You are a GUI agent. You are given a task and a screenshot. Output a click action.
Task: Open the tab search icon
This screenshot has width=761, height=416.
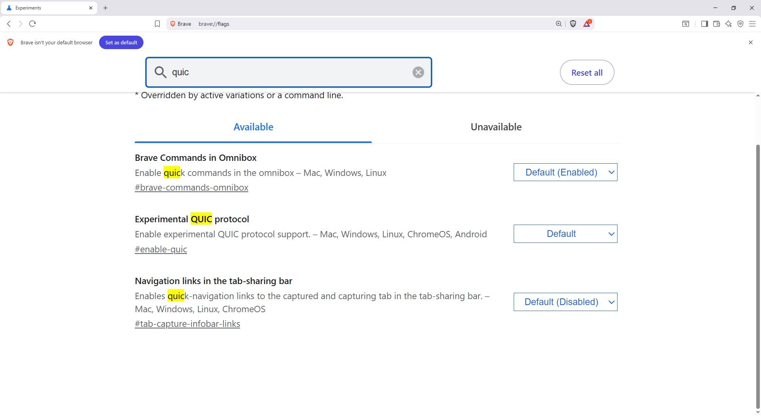(x=686, y=24)
